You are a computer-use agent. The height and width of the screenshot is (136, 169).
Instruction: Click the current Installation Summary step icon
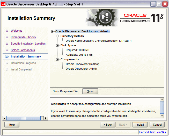pyautogui.click(x=7, y=57)
